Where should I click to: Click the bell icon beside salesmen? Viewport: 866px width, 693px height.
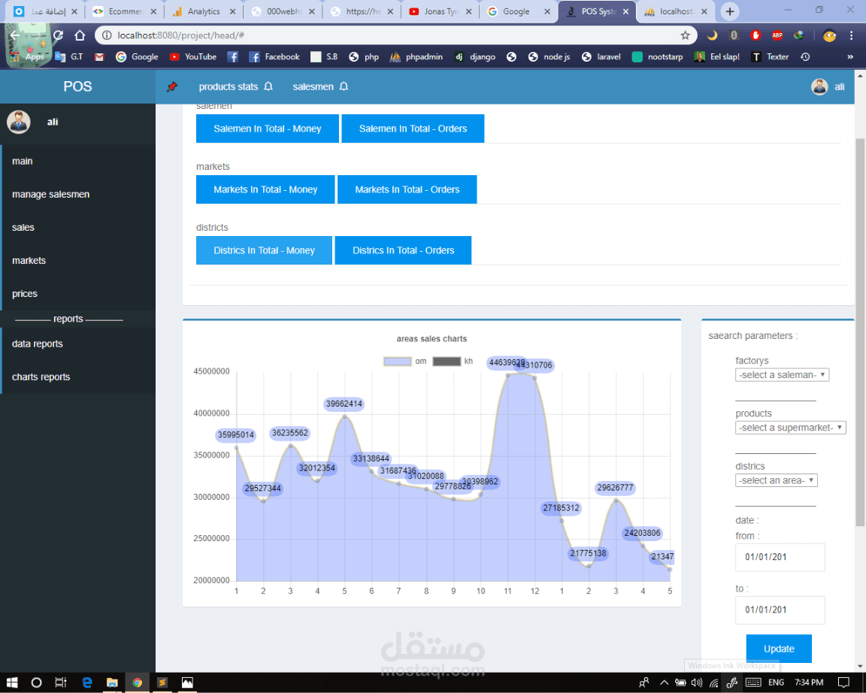coord(344,86)
